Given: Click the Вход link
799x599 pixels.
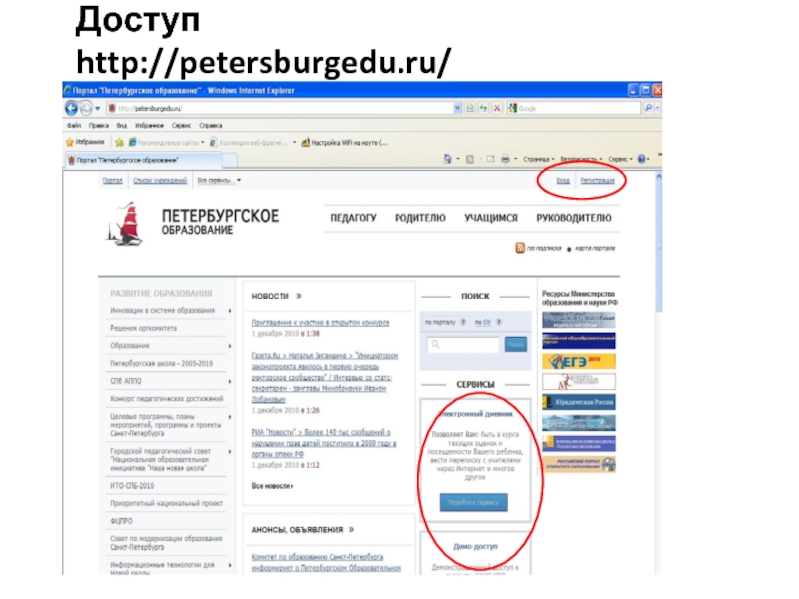Looking at the screenshot, I should [x=563, y=181].
